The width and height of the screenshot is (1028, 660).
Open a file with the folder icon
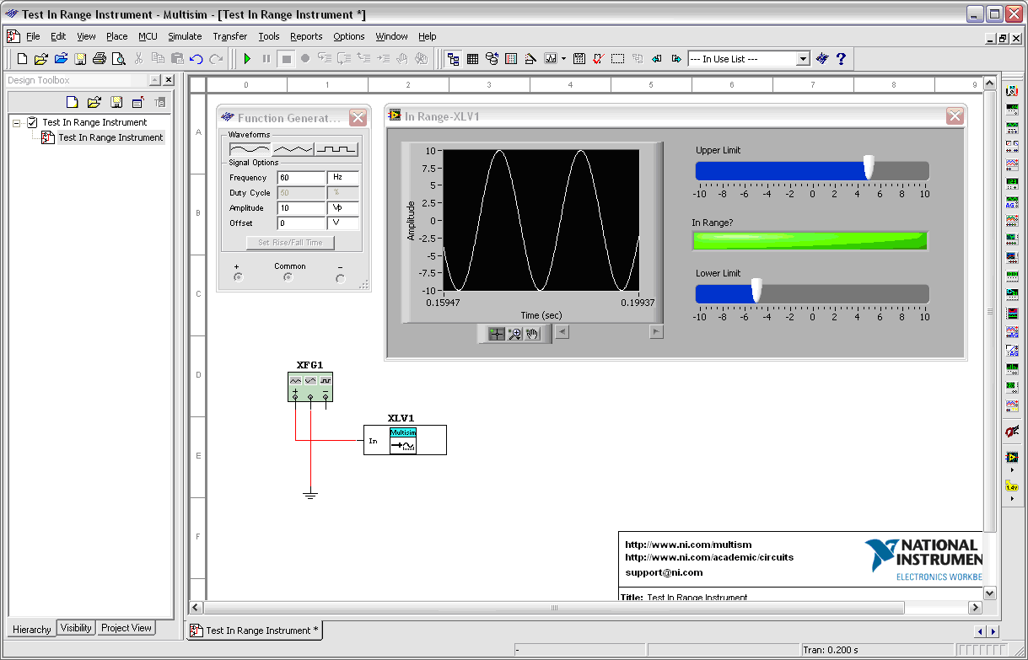40,59
